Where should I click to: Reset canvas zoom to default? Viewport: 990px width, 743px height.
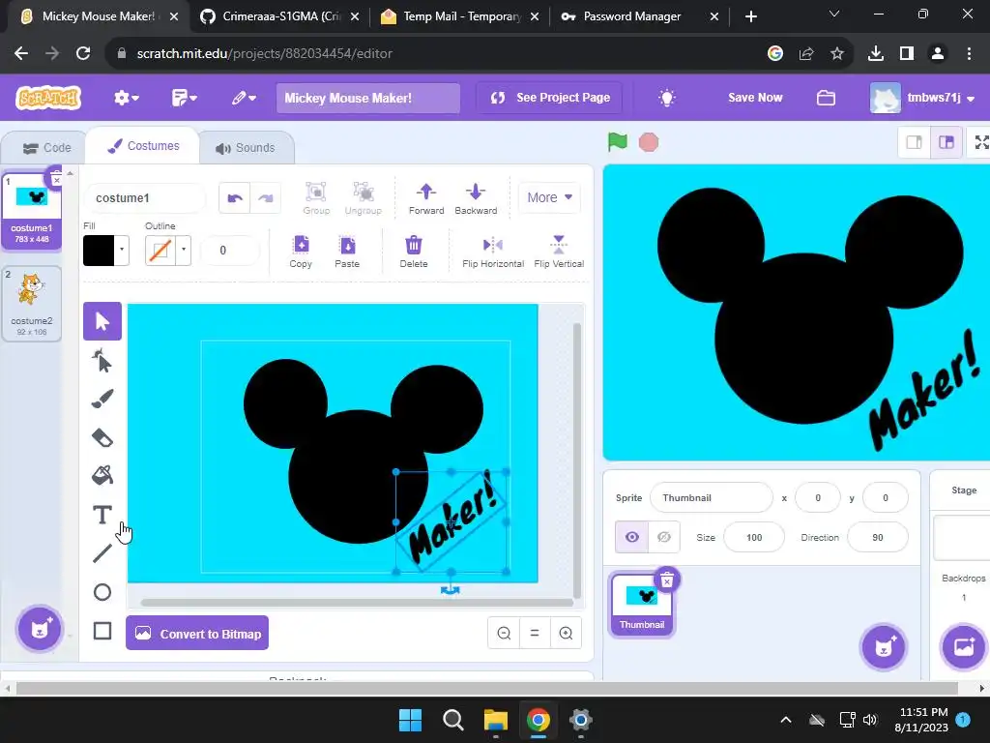tap(535, 633)
